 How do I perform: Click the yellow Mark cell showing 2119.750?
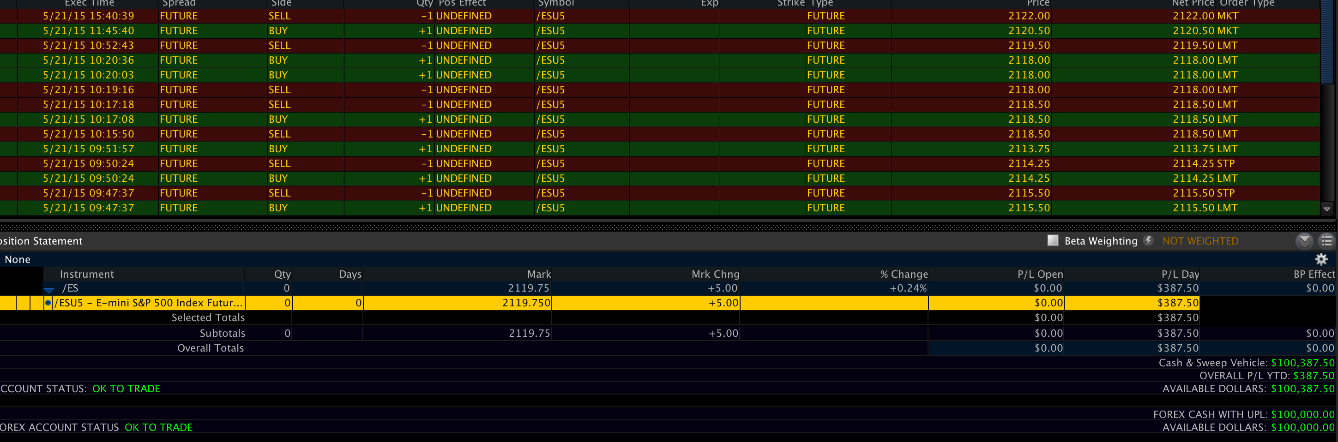tap(457, 303)
